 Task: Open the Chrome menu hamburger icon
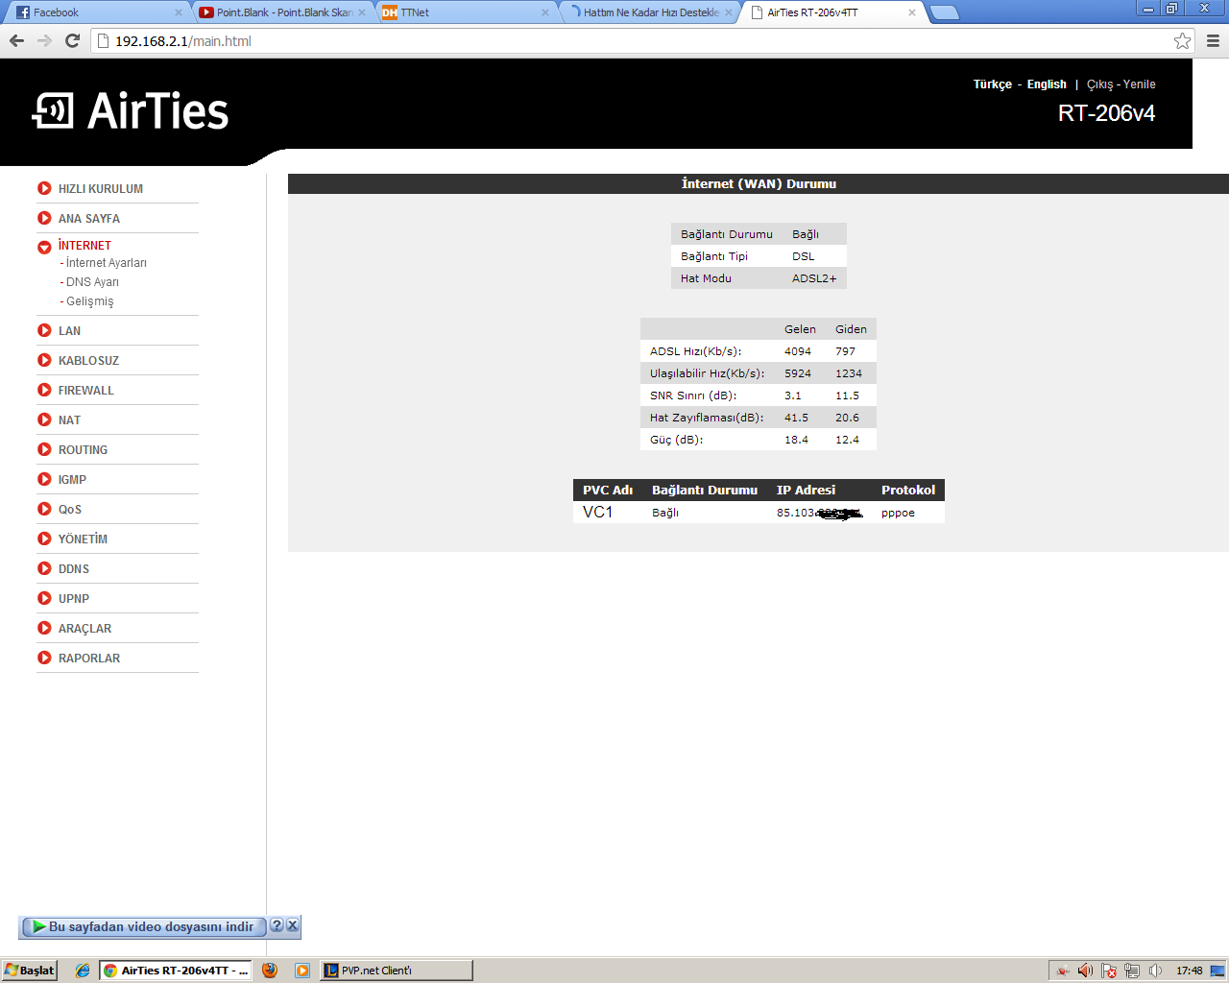point(1213,40)
